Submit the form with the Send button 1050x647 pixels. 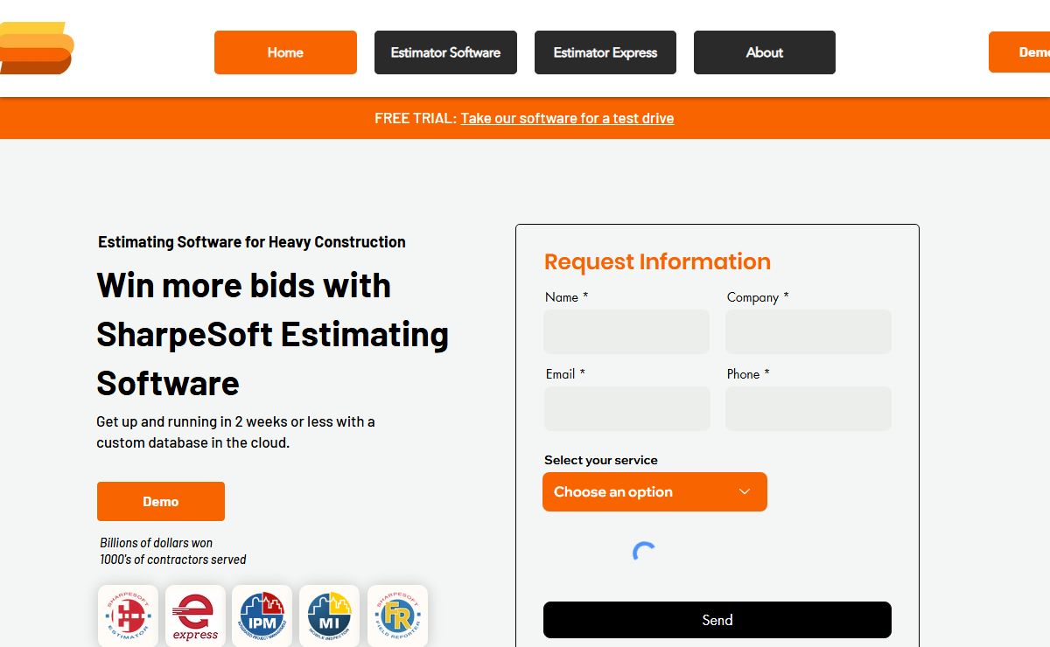[x=717, y=620]
